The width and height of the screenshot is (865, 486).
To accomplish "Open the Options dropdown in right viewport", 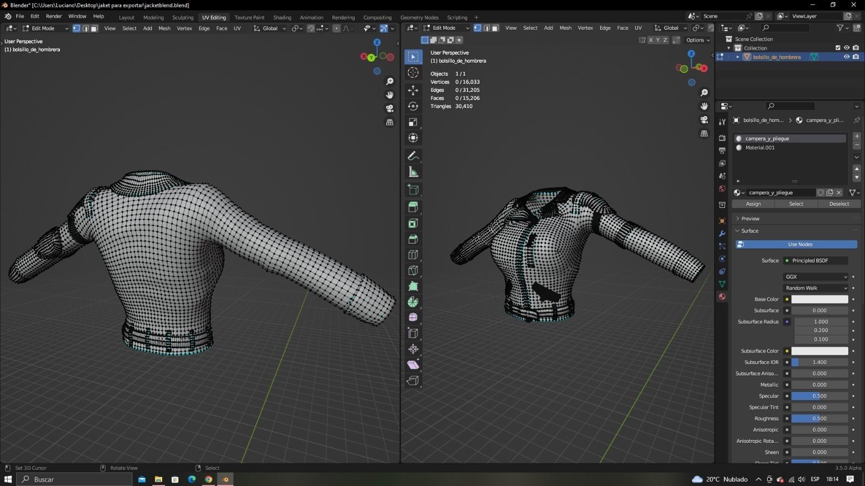I will pos(698,40).
